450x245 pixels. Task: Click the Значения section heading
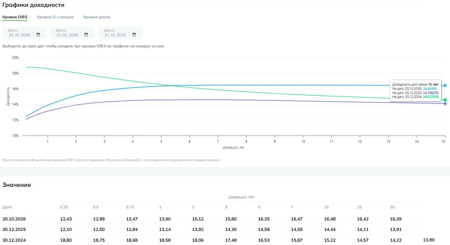[x=17, y=185]
